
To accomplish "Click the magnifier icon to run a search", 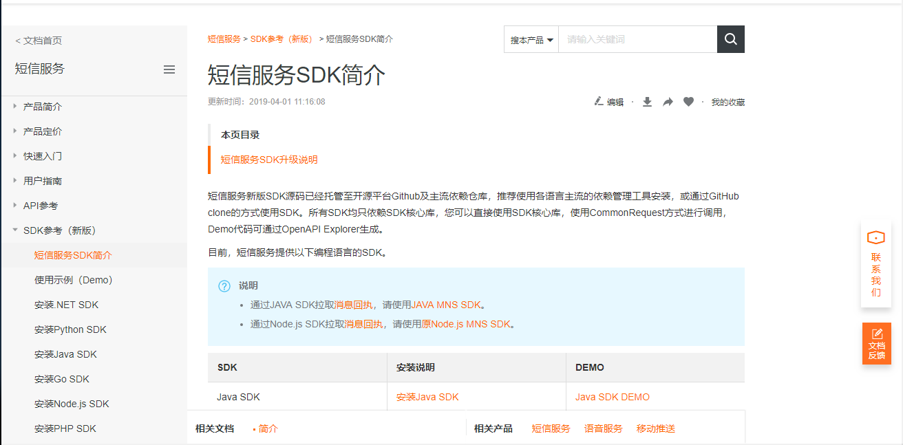I will [730, 39].
